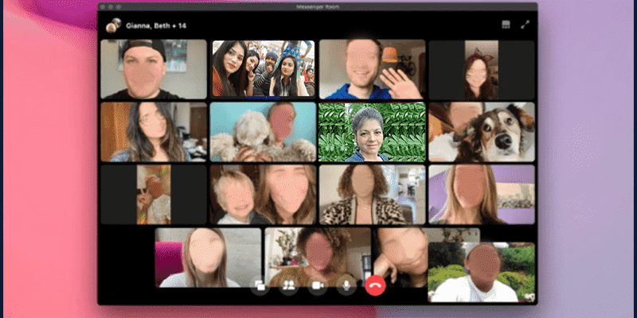Select the narrow tile of the woman with a red bow

click(482, 69)
